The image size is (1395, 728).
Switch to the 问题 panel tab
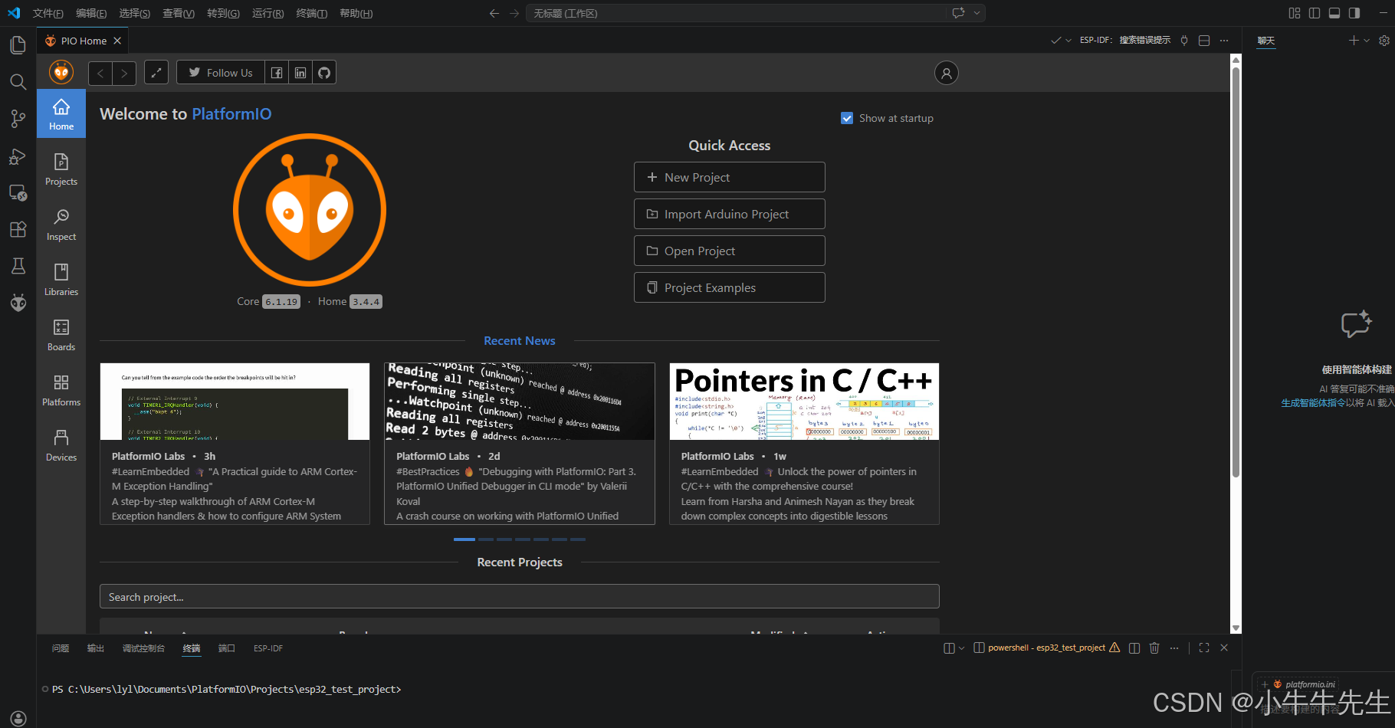point(61,648)
